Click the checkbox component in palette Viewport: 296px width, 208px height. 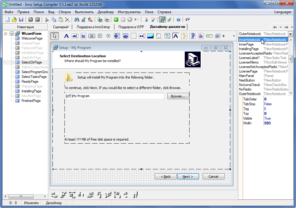click(x=100, y=36)
